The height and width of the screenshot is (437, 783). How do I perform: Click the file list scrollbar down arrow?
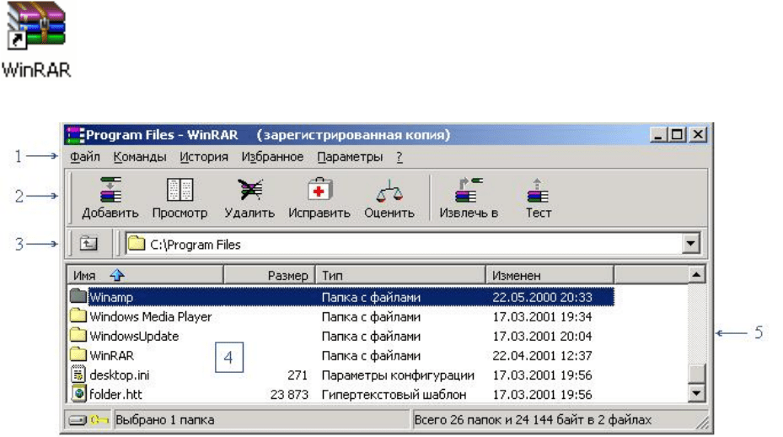coord(696,393)
